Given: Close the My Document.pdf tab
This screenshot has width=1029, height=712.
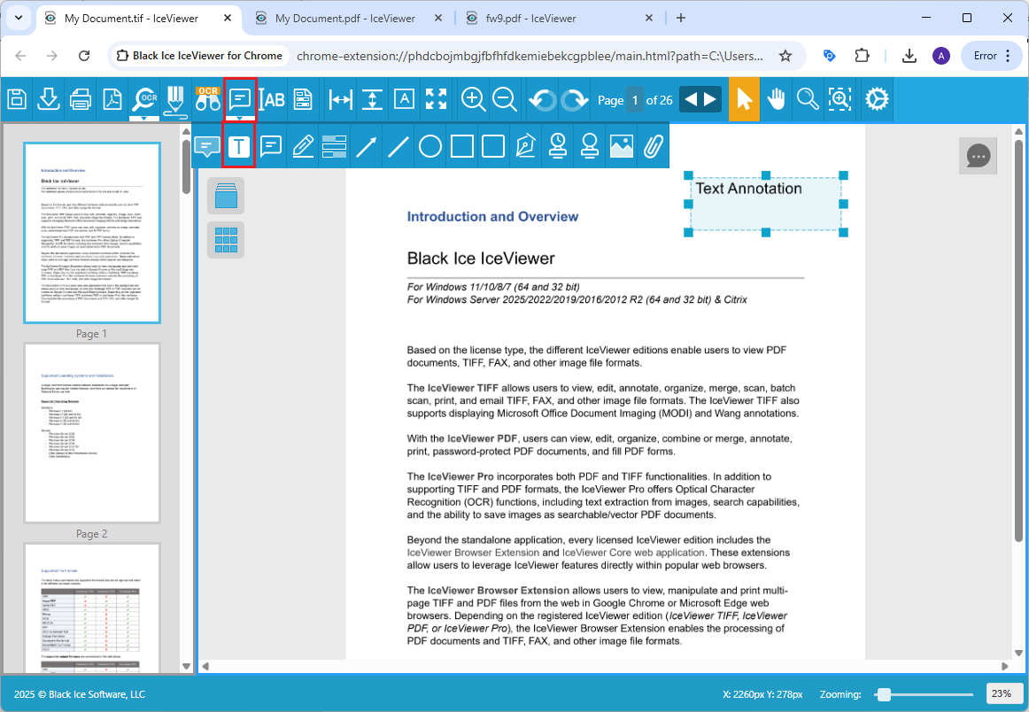Looking at the screenshot, I should 438,19.
